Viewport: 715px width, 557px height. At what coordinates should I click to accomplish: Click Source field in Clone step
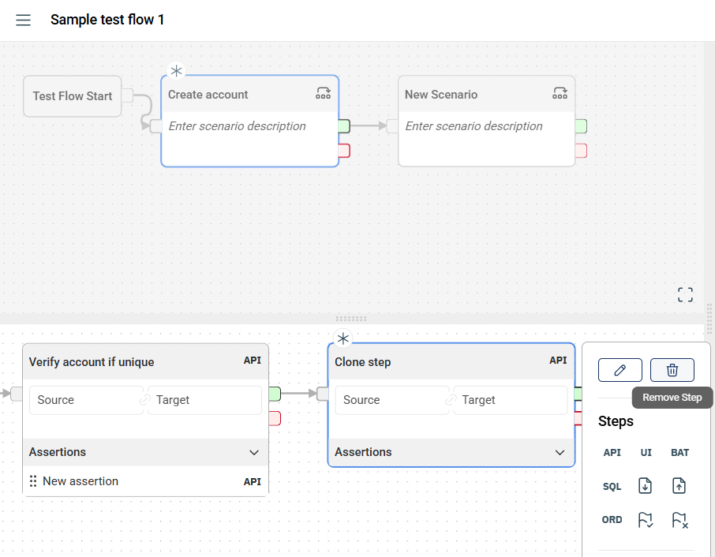point(391,400)
